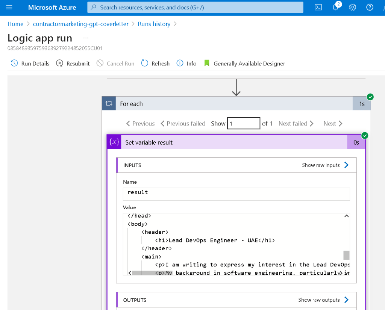Viewport: 385px width, 310px height.
Task: Click the Show iteration number field
Action: [x=244, y=123]
